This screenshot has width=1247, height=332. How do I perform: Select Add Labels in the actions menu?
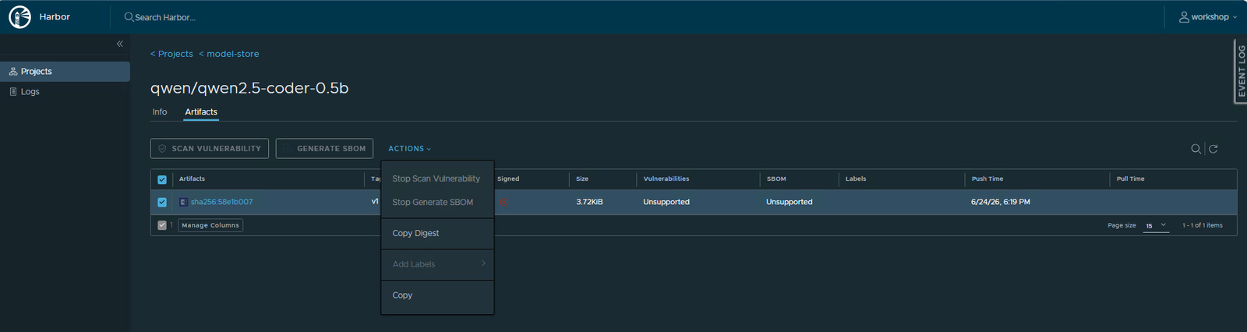click(x=414, y=264)
